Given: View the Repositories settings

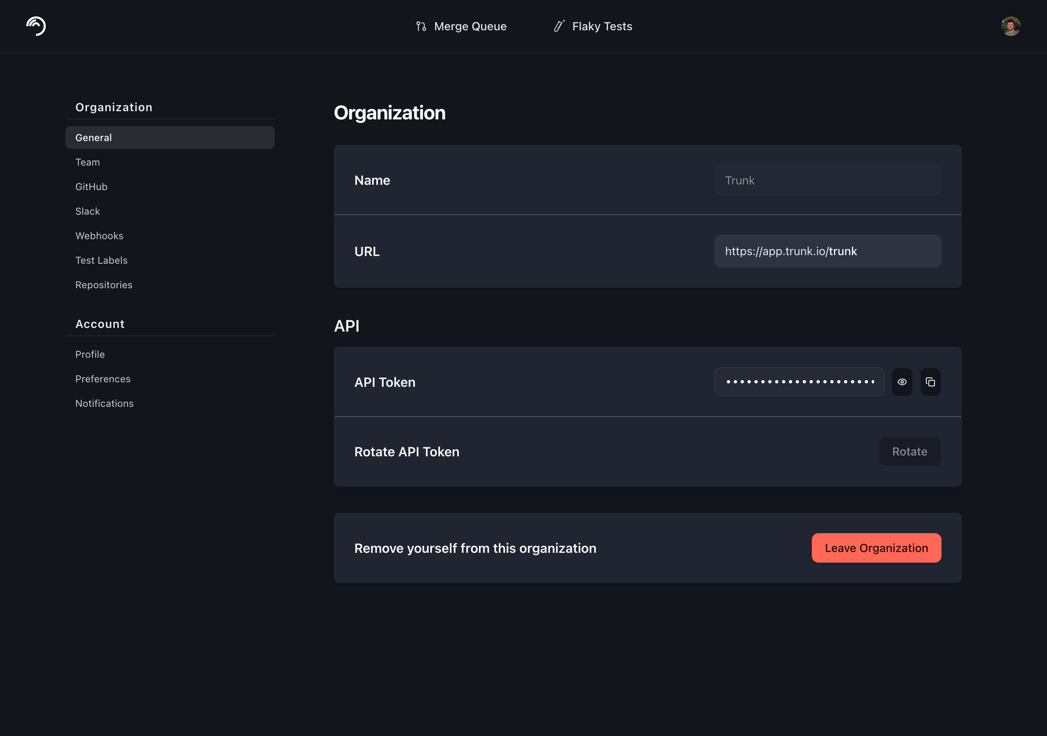Looking at the screenshot, I should click(170, 285).
